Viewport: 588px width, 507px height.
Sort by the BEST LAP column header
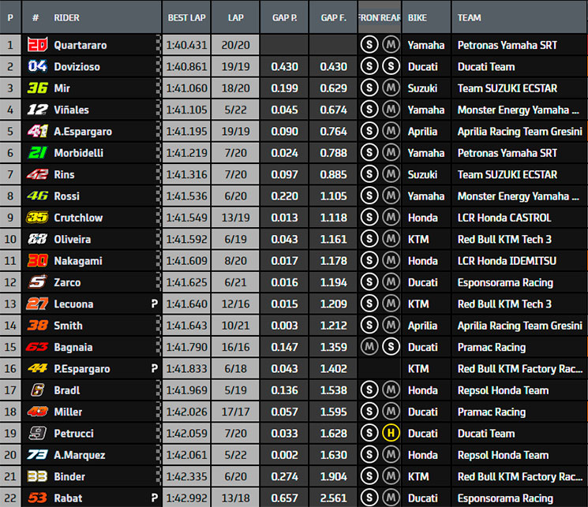pos(185,17)
